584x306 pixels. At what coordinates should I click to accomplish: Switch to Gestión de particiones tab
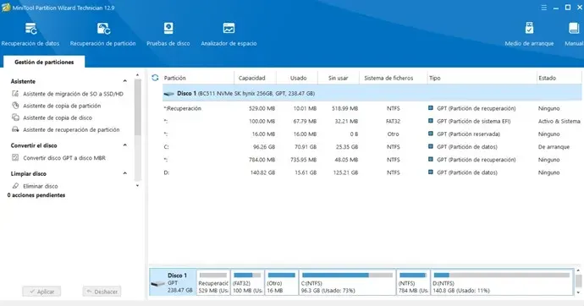[44, 62]
